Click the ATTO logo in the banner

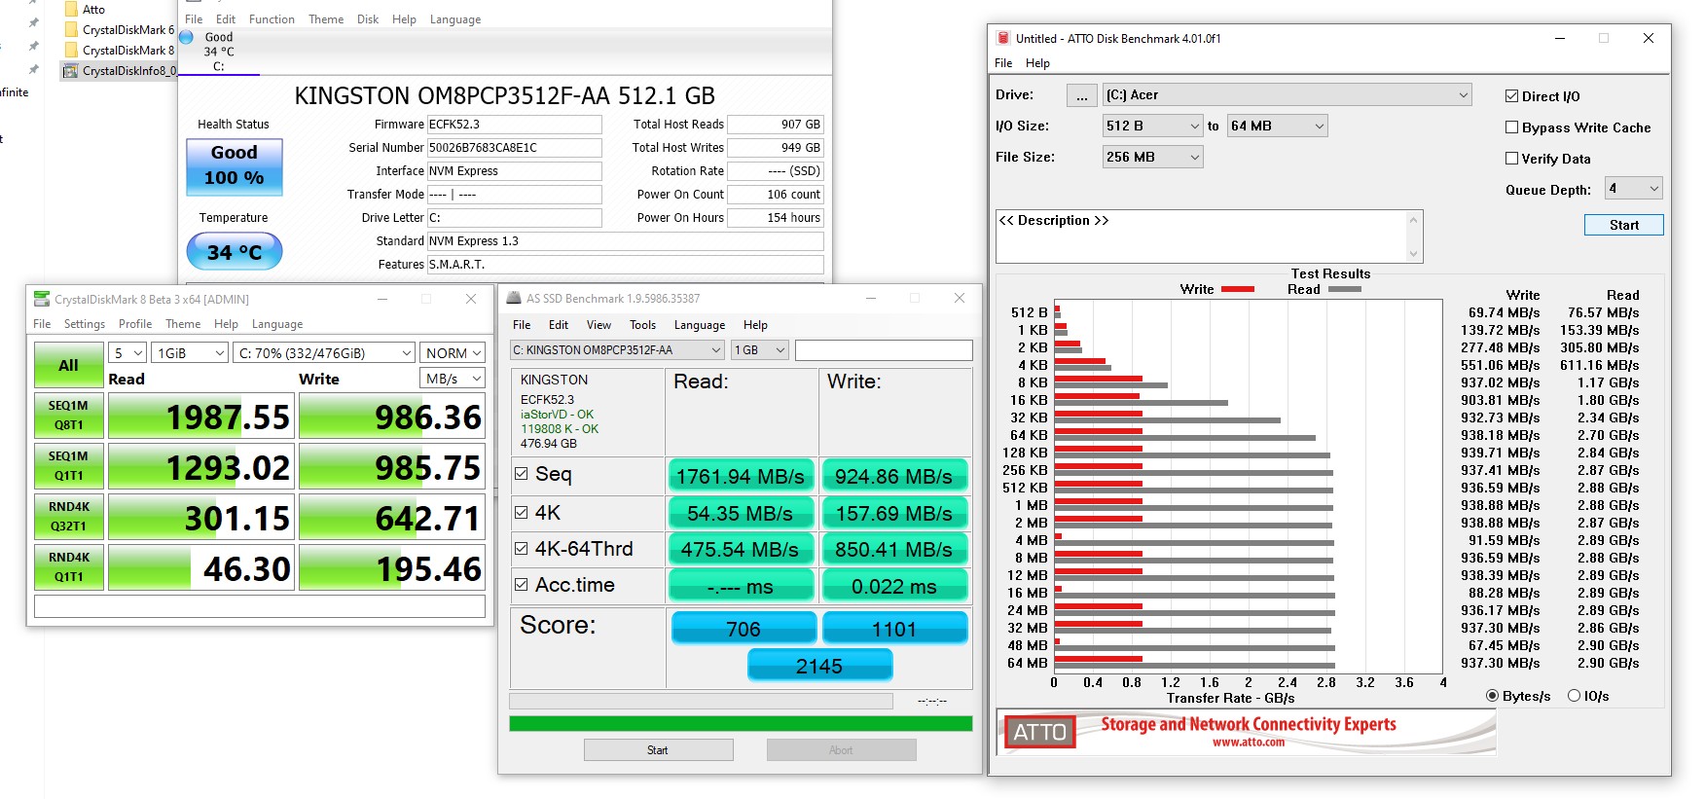(1039, 733)
